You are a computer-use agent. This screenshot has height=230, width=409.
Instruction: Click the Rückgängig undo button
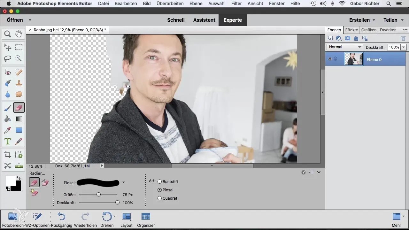pos(61,219)
